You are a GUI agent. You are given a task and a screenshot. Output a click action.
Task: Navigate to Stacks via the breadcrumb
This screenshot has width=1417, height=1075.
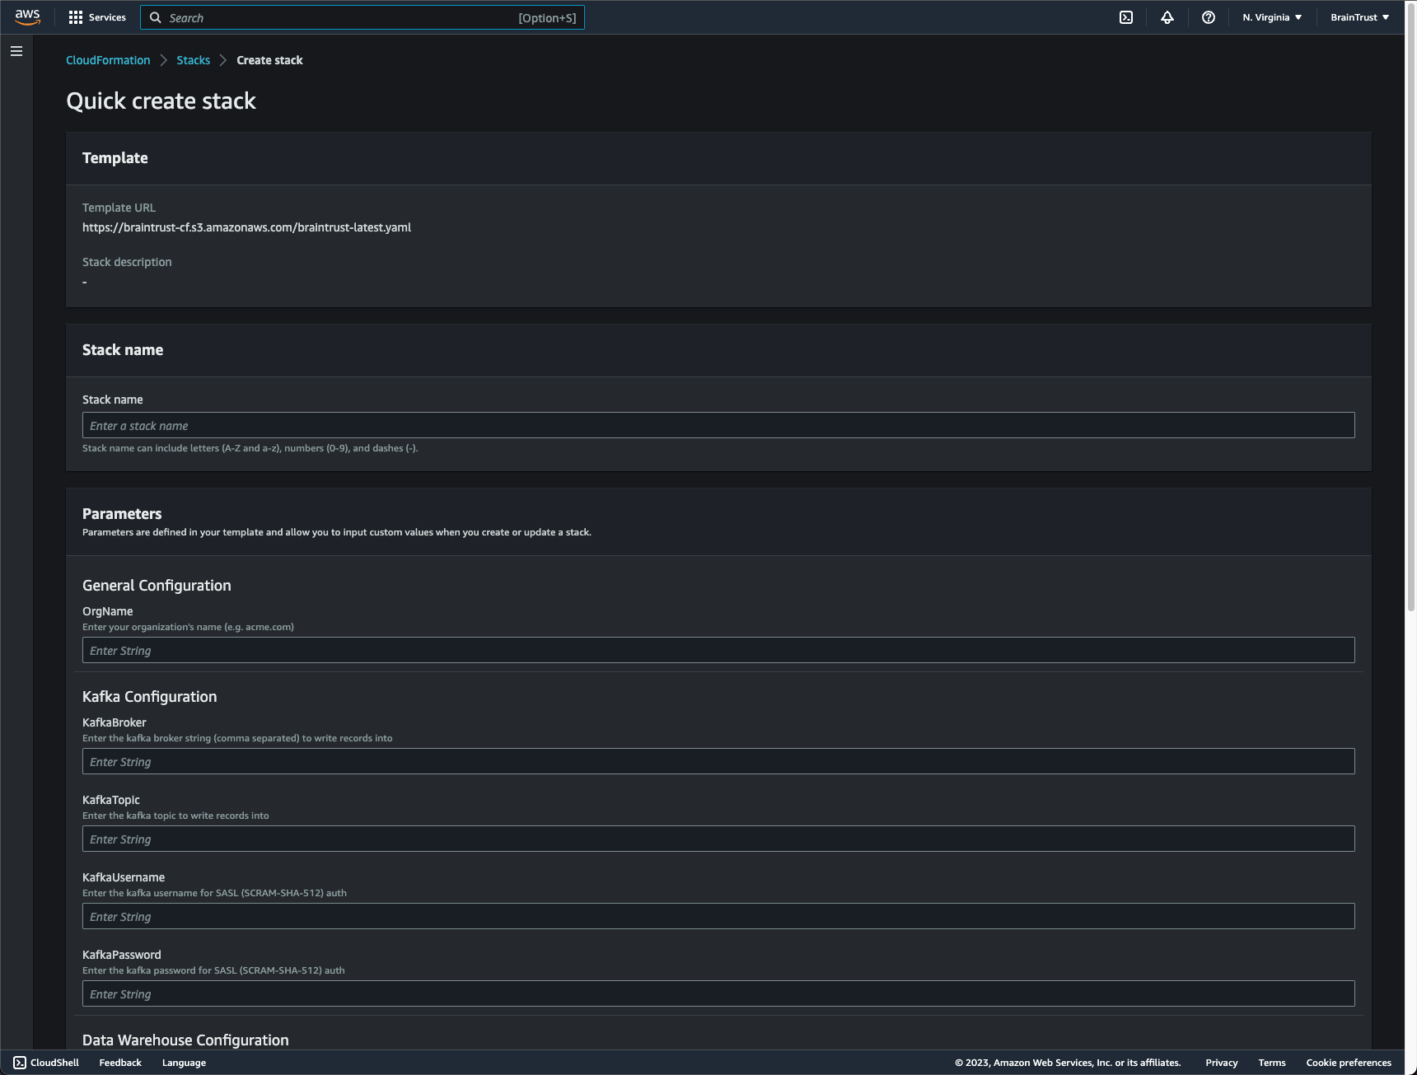click(194, 60)
